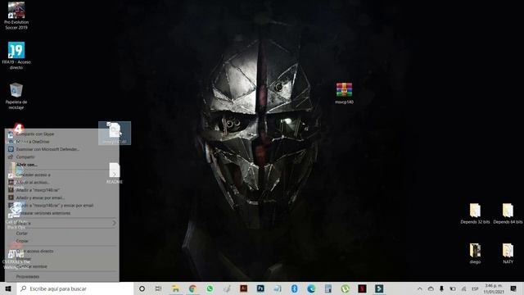Expand the Enviar a submenu arrow
The image size is (524, 295).
114,223
